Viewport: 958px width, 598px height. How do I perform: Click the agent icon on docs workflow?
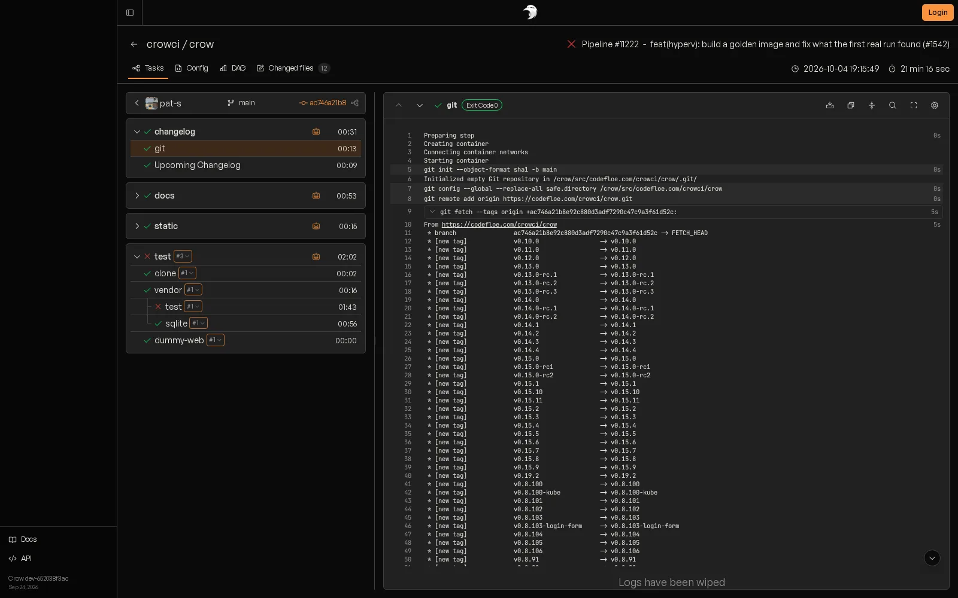[x=316, y=196]
